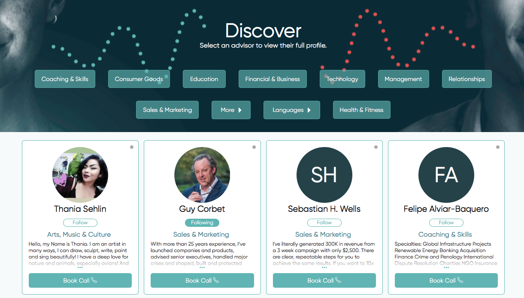Click the FA initials avatar
Image resolution: width=524 pixels, height=298 pixels.
click(446, 175)
